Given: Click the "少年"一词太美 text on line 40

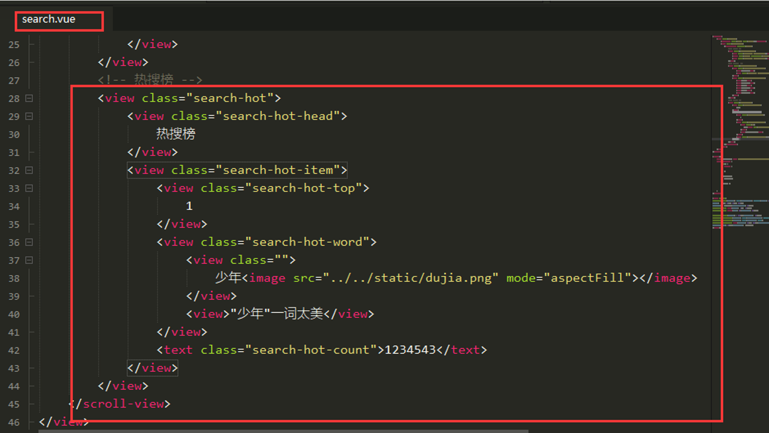Looking at the screenshot, I should coord(277,314).
